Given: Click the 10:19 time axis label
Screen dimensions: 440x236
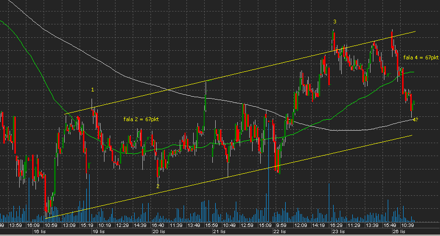Looking at the screenshot, I should click(x=104, y=225).
